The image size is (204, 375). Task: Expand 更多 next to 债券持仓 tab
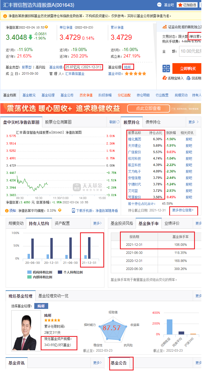coord(194,122)
